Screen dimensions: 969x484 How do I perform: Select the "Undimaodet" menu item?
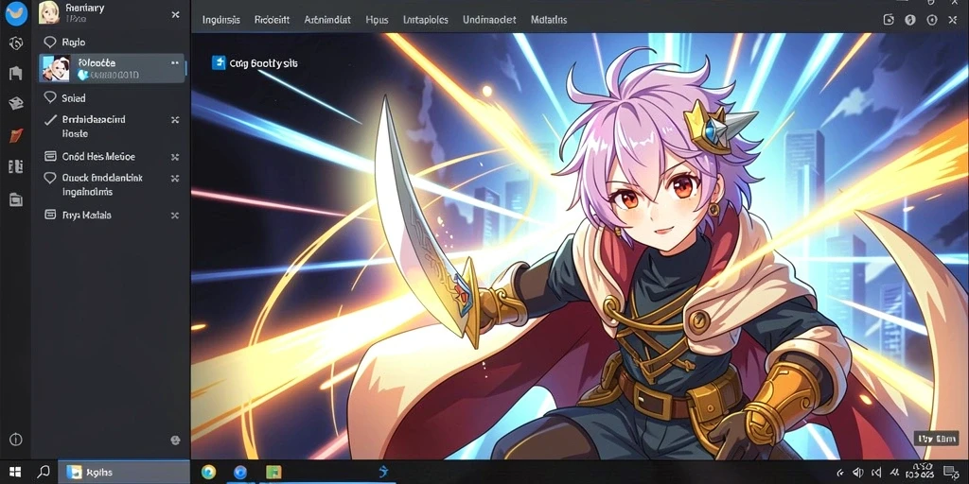(x=489, y=20)
